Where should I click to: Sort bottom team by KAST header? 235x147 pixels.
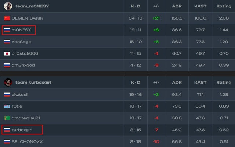pyautogui.click(x=200, y=83)
